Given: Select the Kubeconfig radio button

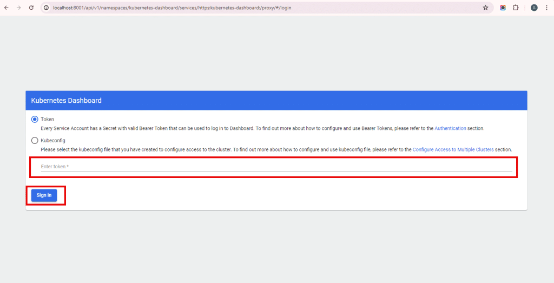Looking at the screenshot, I should point(35,141).
